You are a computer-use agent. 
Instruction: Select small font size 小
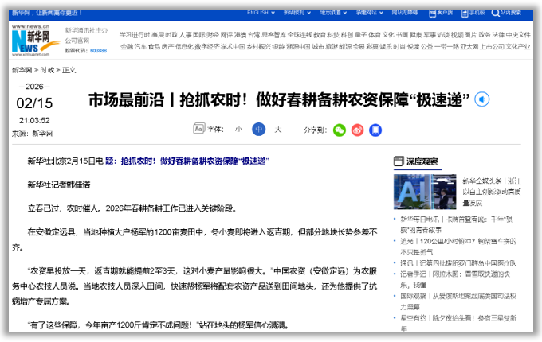pos(238,129)
